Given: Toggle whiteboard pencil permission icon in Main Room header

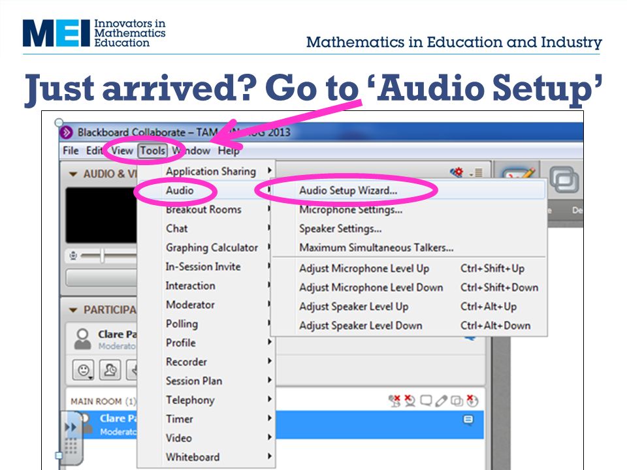Looking at the screenshot, I should click(441, 400).
